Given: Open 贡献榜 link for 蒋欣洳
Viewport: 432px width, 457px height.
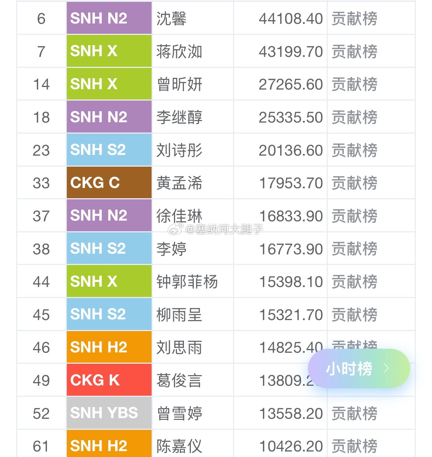Looking at the screenshot, I should coord(354,51).
